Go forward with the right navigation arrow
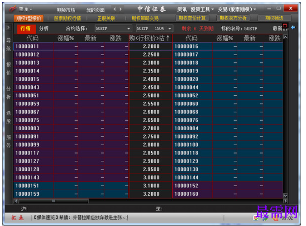 (x=120, y=9)
